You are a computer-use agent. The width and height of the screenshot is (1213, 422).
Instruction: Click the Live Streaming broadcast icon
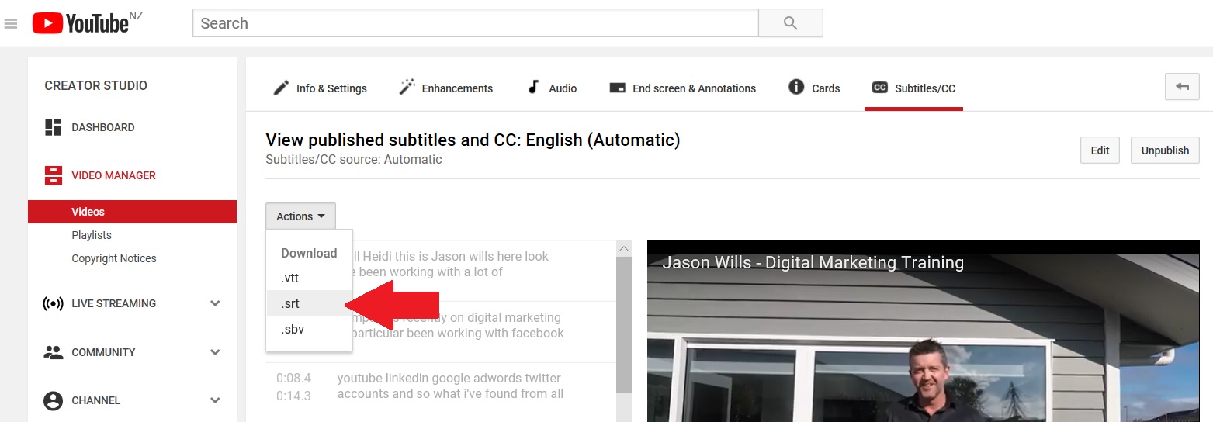(x=53, y=303)
